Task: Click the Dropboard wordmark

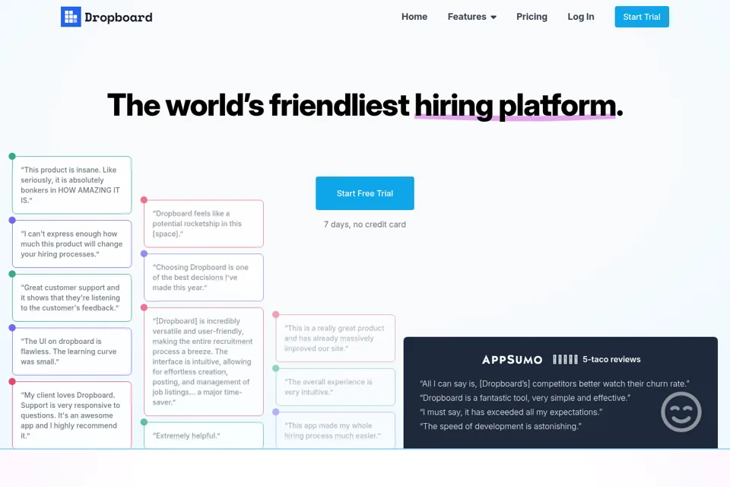Action: (119, 18)
